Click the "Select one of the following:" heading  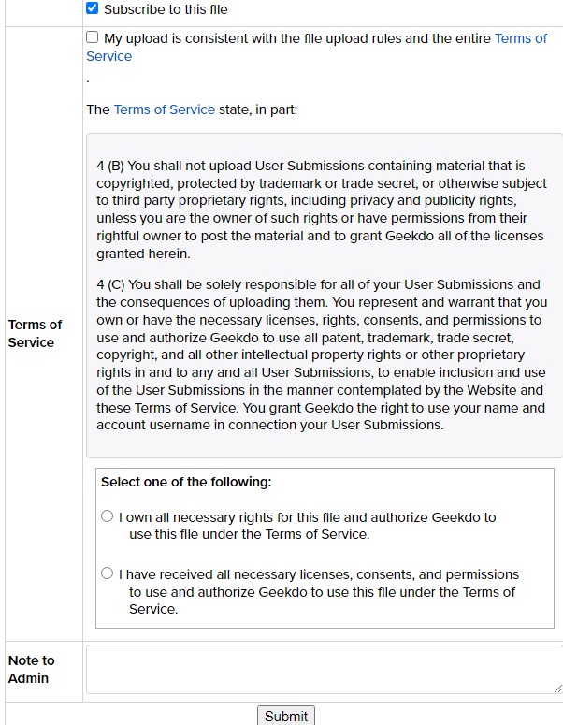click(x=186, y=483)
